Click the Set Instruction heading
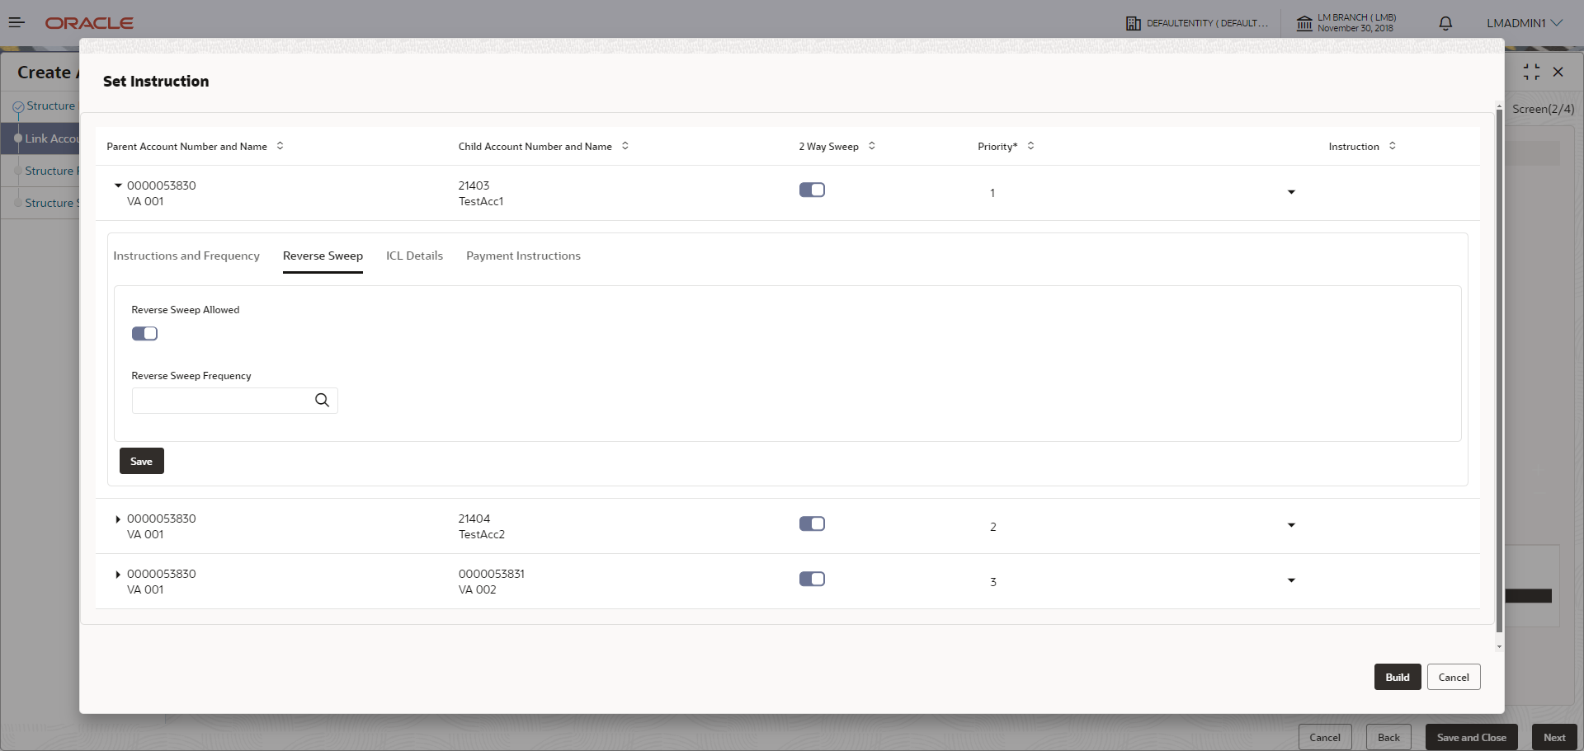The image size is (1584, 751). tap(156, 82)
